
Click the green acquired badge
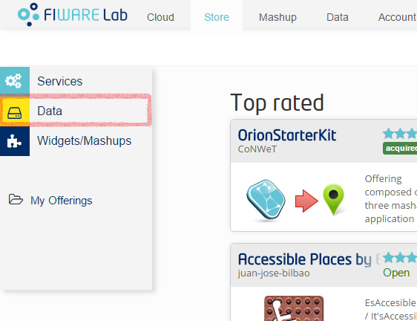[x=400, y=148]
